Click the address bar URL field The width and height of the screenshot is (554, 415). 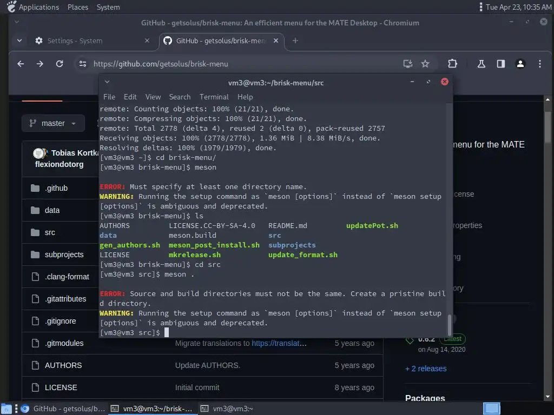click(x=244, y=64)
